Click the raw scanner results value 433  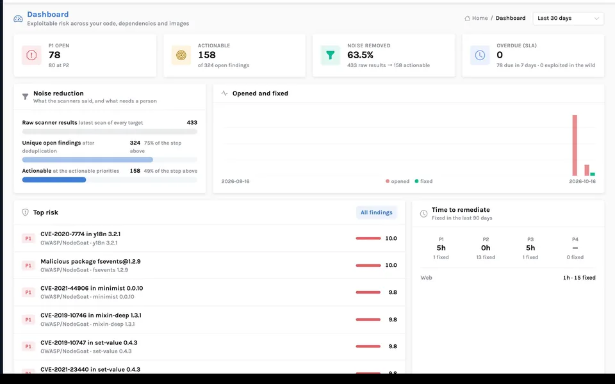point(192,123)
